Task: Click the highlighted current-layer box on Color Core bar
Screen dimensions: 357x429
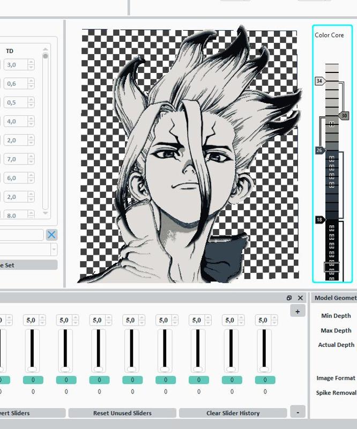Action: [x=332, y=267]
